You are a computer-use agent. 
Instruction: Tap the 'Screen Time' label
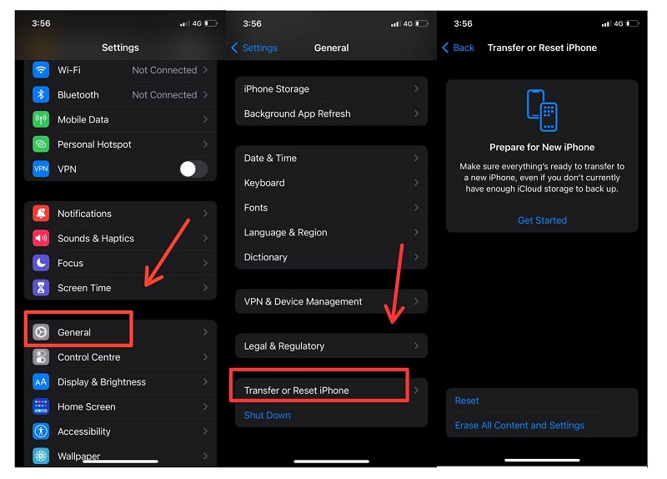[84, 288]
